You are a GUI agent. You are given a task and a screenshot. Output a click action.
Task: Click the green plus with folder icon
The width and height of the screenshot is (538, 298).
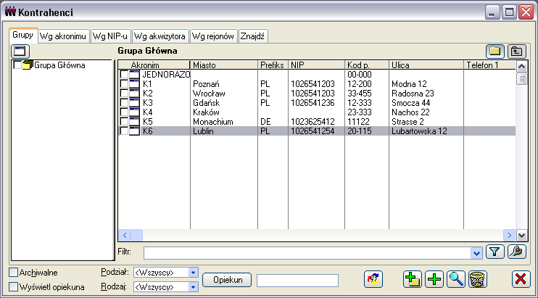point(413,279)
